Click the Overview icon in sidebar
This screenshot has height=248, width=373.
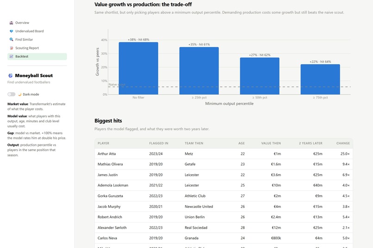pos(11,23)
